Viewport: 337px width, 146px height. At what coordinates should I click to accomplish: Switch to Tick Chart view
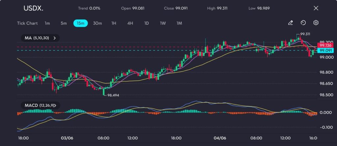(x=27, y=23)
